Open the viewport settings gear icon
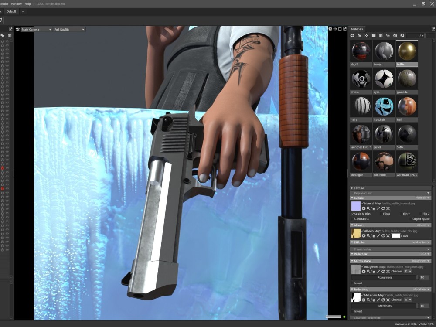The height and width of the screenshot is (327, 436). point(330,29)
